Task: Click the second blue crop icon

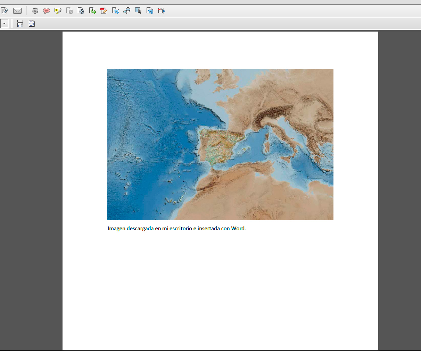Action: click(150, 11)
